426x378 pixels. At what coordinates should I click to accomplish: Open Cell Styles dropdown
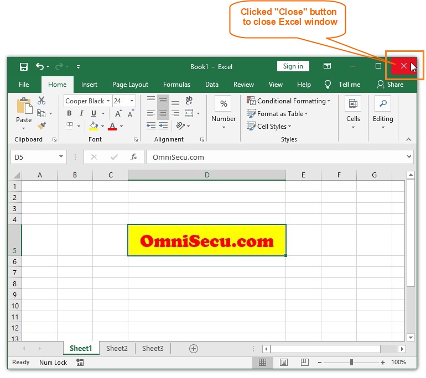(x=269, y=127)
